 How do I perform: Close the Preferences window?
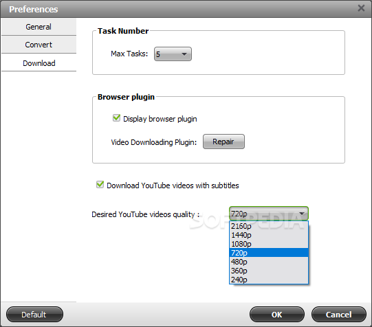(361, 8)
